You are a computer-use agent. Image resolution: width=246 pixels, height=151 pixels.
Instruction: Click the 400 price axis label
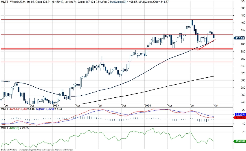point(243,44)
